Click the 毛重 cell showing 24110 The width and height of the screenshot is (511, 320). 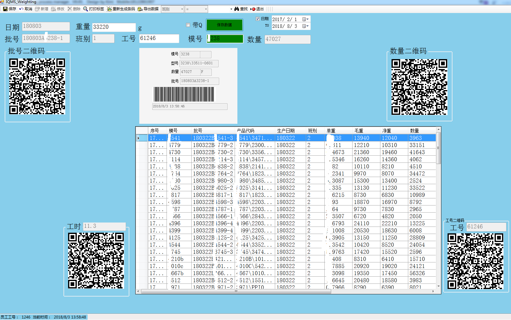point(366,223)
